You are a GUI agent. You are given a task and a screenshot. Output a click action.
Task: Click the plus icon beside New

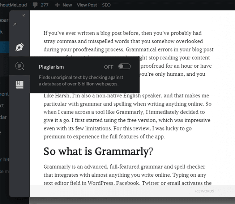(x=57, y=5)
